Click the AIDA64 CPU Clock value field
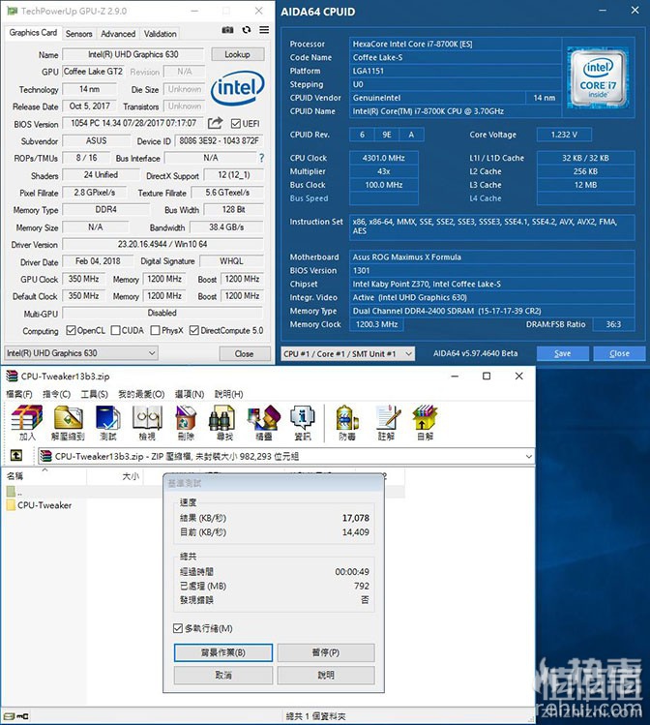Viewport: 650px width, 725px height. pos(383,158)
